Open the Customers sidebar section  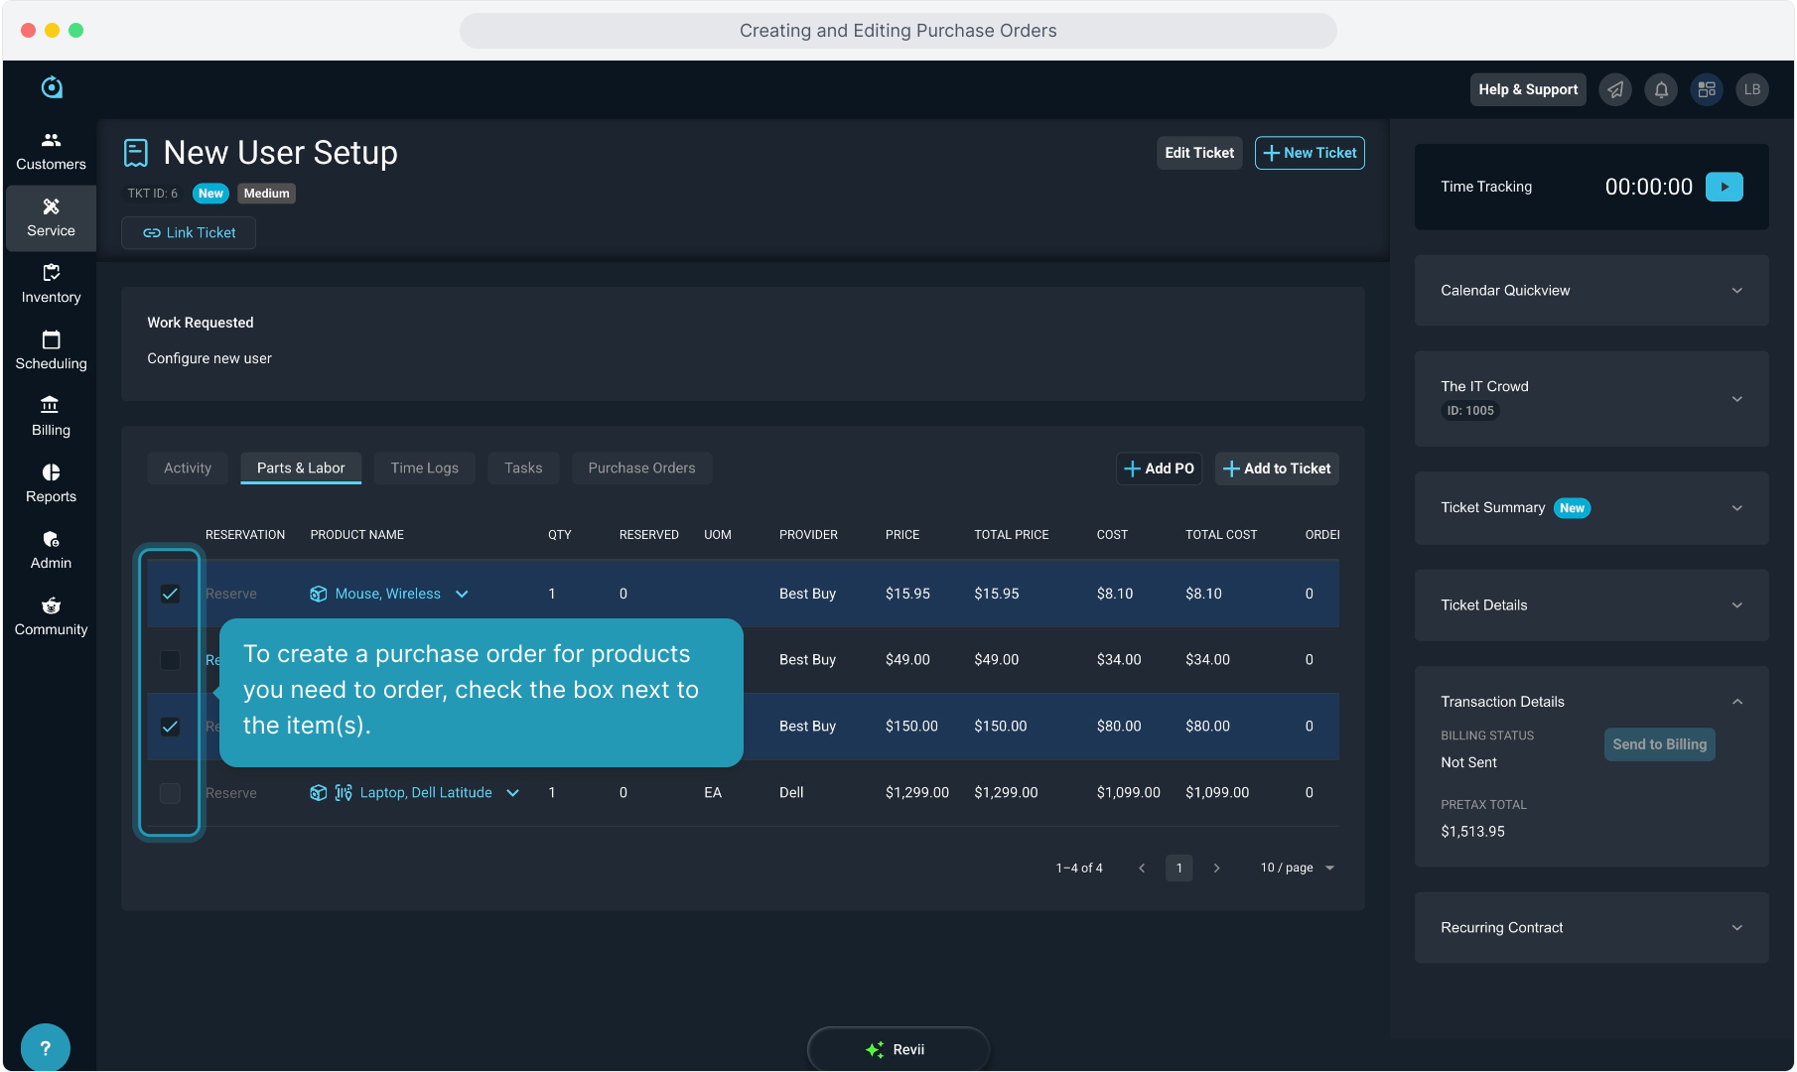(x=51, y=151)
